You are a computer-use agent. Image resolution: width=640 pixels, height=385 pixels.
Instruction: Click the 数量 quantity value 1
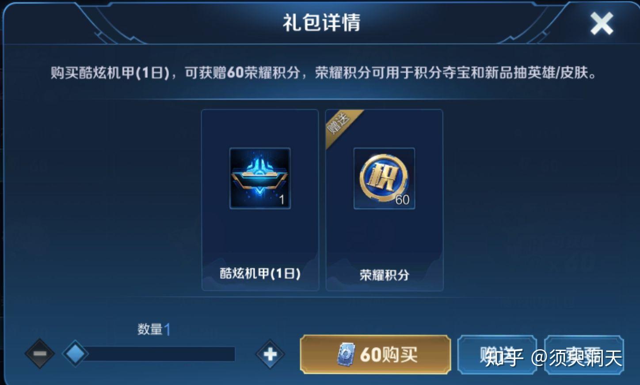[x=167, y=329]
